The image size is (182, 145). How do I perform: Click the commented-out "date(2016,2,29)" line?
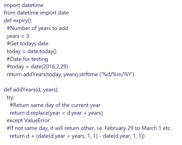click(x=49, y=67)
